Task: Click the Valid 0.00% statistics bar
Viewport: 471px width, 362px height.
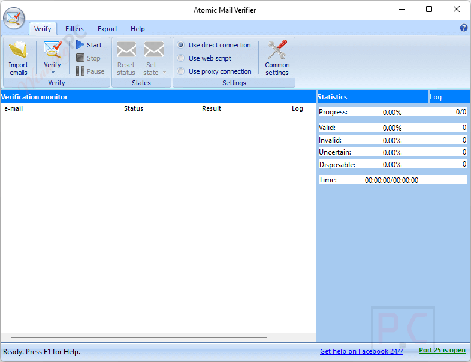Action: 393,128
